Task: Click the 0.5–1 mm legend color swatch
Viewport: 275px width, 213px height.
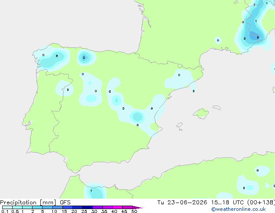Action: [17, 207]
